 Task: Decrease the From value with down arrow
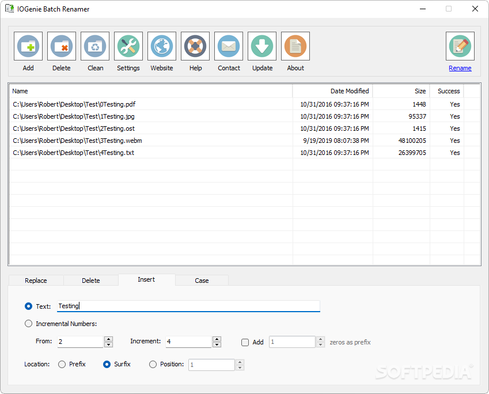(x=108, y=344)
